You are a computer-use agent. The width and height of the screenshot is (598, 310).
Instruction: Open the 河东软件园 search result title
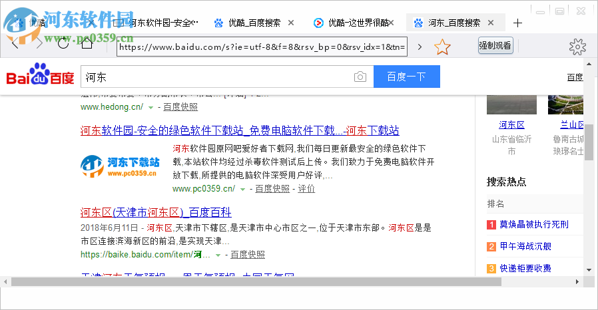[x=240, y=130]
